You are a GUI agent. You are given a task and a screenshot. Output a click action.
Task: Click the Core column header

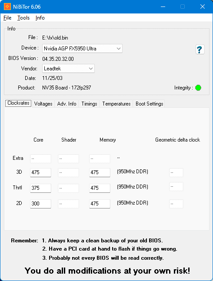(x=38, y=140)
